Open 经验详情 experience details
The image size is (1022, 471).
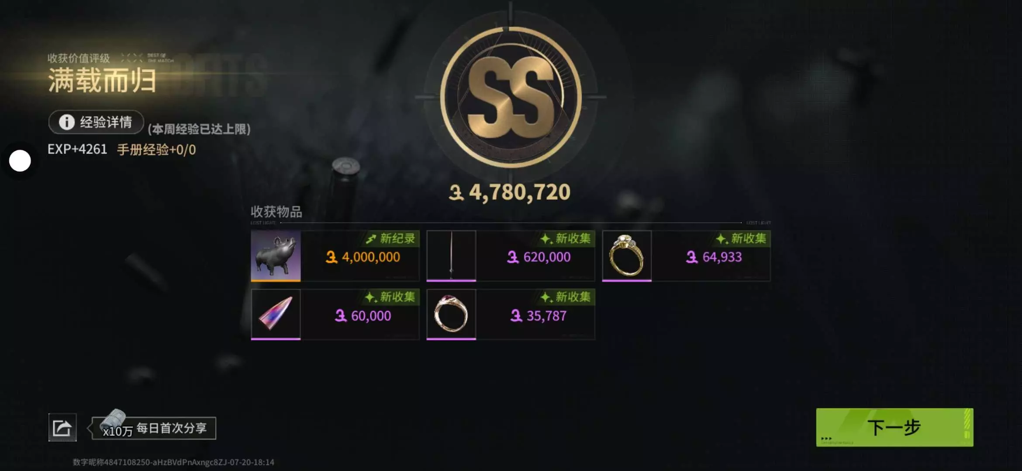tap(96, 122)
